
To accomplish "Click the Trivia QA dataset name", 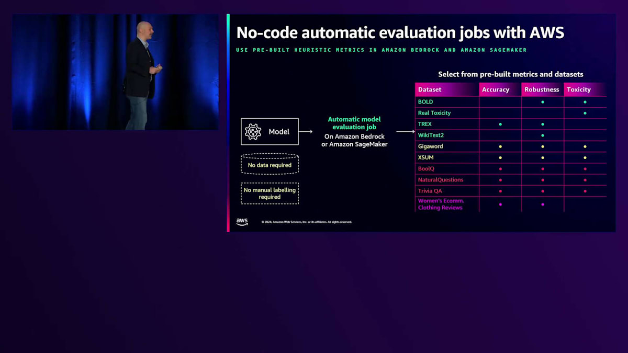I will (x=430, y=191).
